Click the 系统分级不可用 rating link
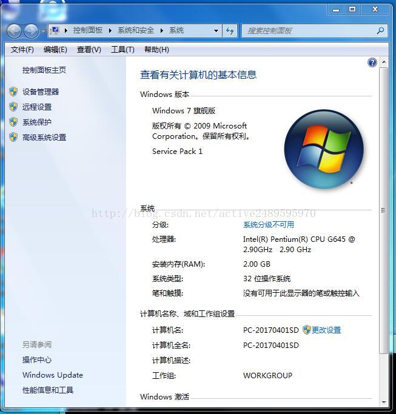 [x=269, y=225]
